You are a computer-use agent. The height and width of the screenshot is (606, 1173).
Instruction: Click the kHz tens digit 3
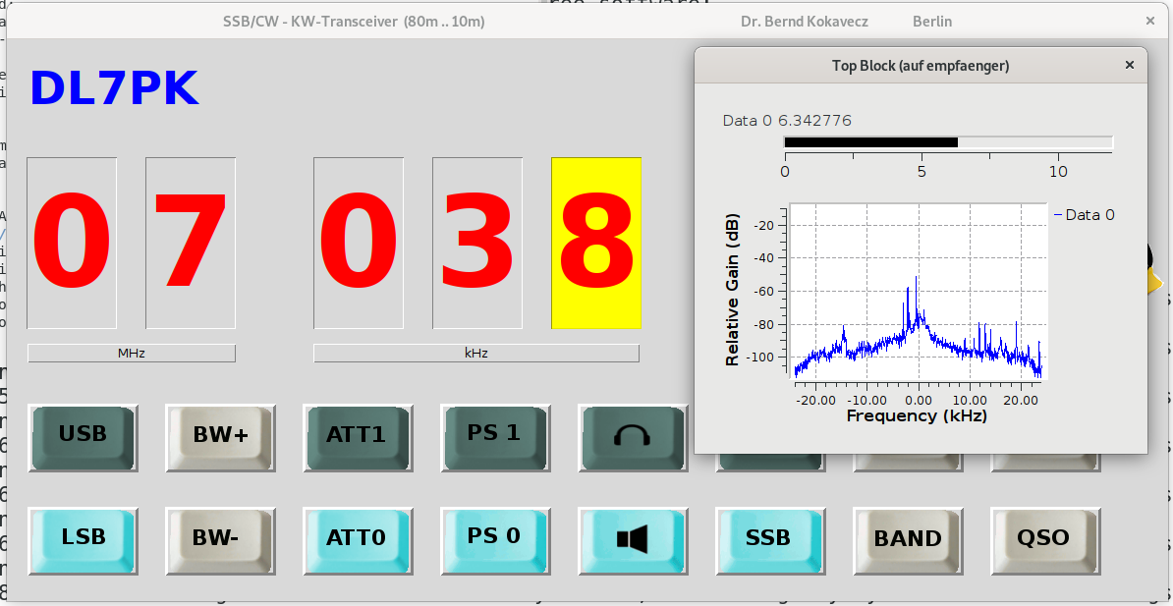point(477,243)
